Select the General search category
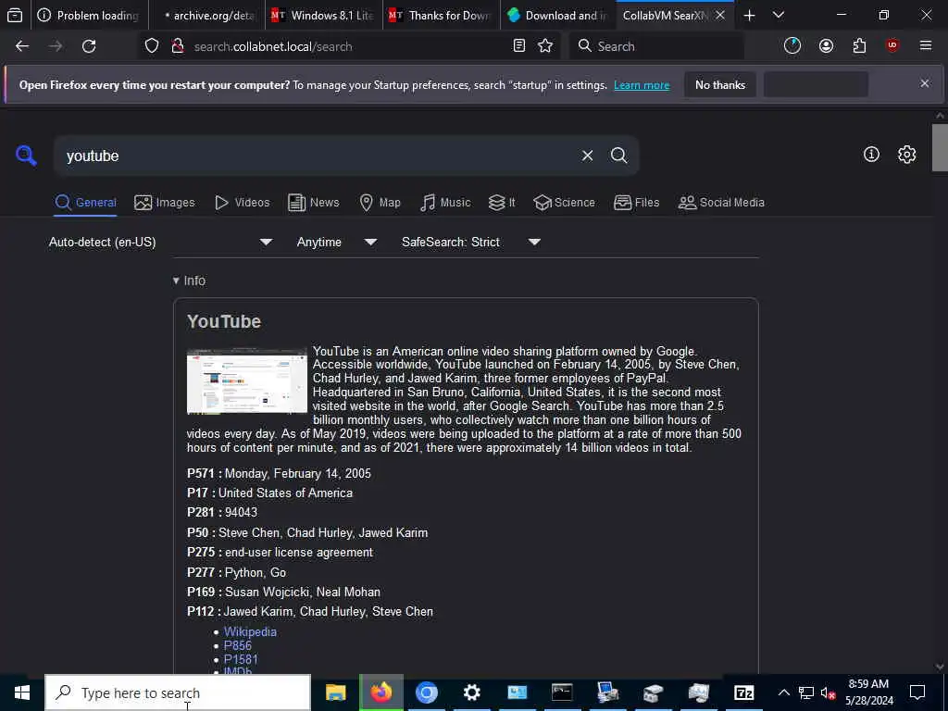This screenshot has width=948, height=711. (85, 203)
